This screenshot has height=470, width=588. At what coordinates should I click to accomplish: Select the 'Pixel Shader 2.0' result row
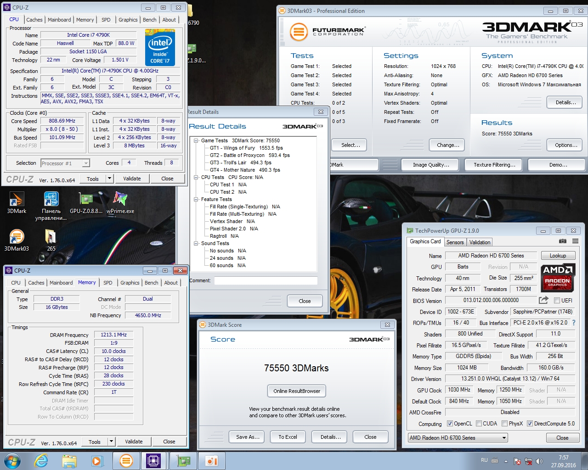pos(234,229)
